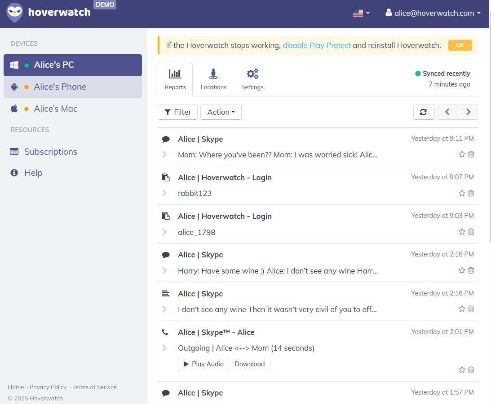
Task: Delete the alice_1798 login entry
Action: (x=471, y=231)
